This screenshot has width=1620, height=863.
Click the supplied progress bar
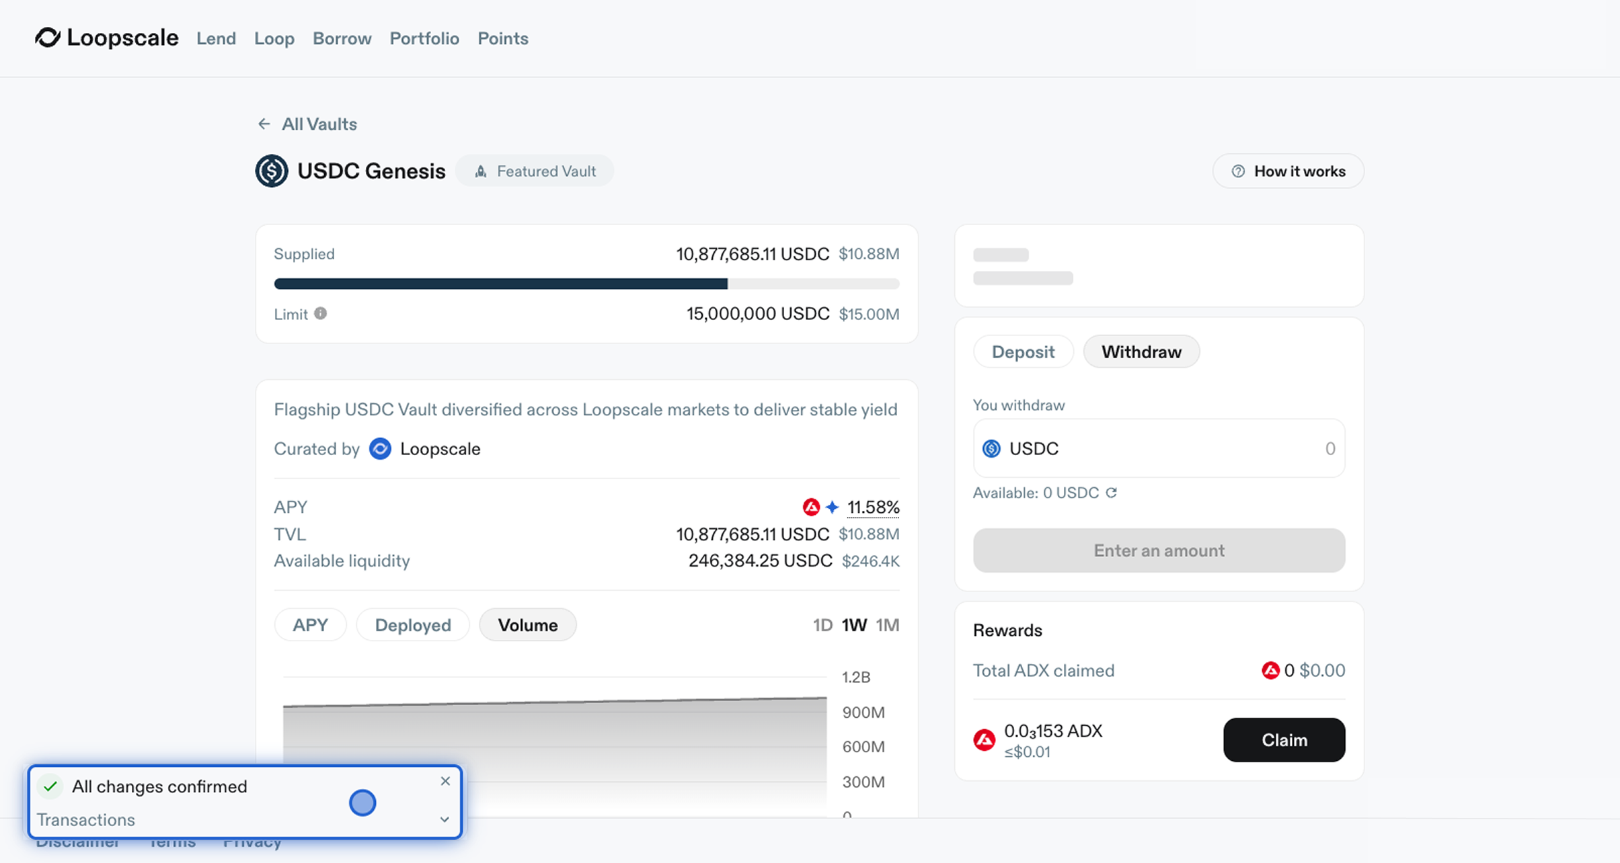[586, 284]
